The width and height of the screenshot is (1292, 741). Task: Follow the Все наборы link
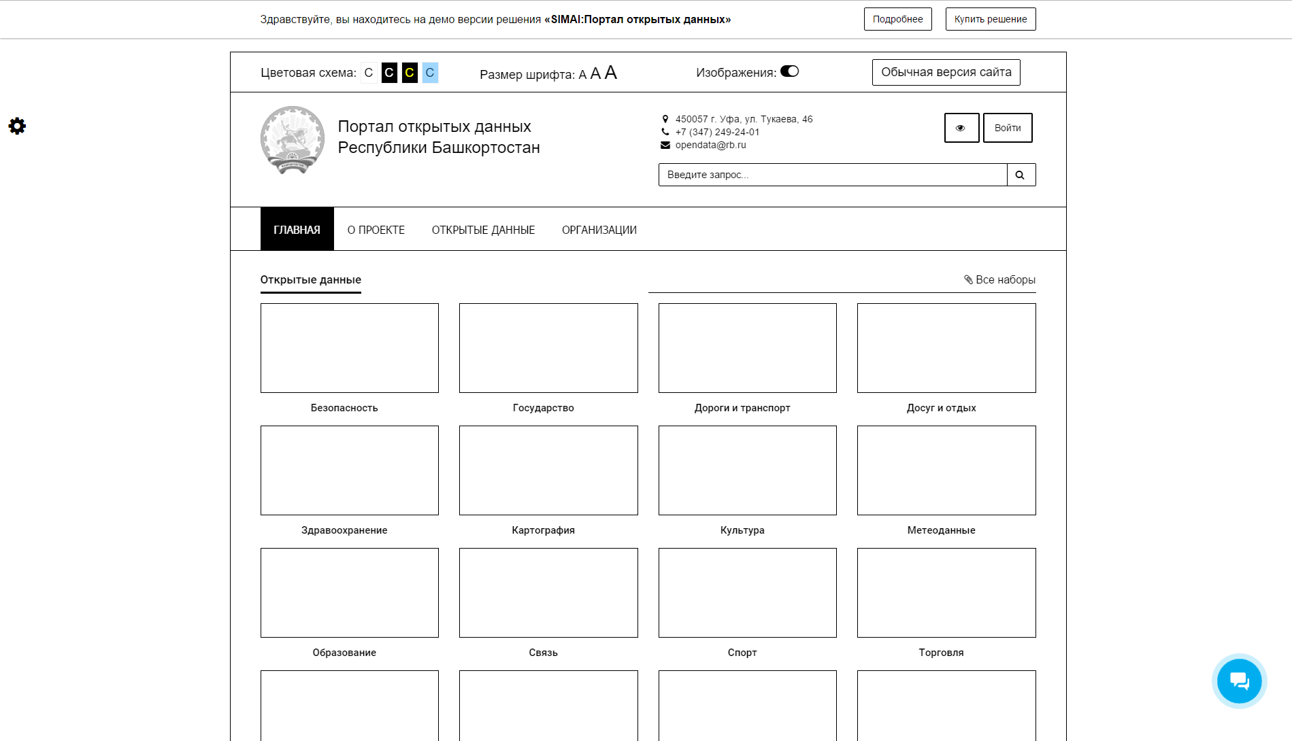point(999,279)
